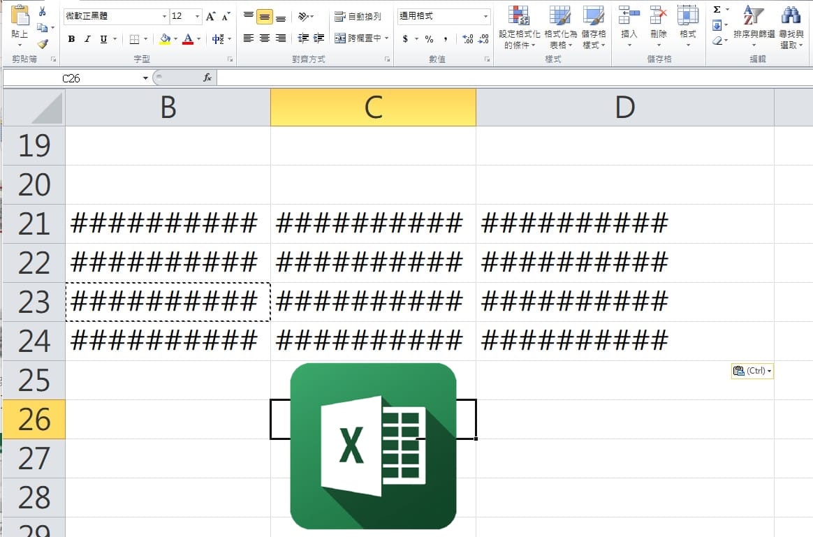
Task: Align text left
Action: click(x=249, y=38)
